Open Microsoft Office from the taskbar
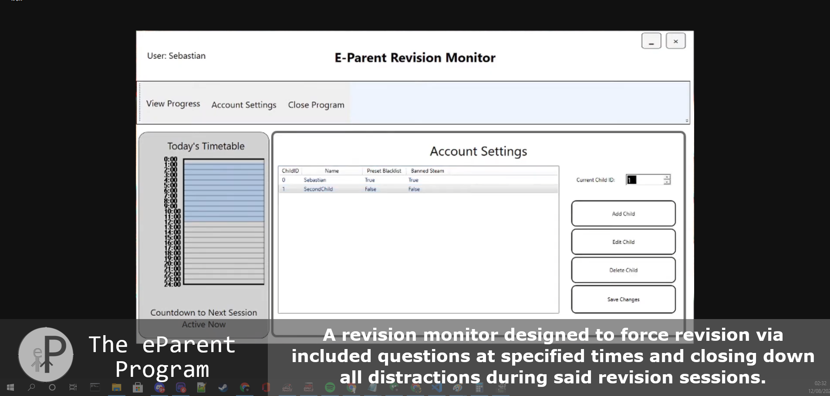Viewport: 830px width, 396px height. coord(266,387)
